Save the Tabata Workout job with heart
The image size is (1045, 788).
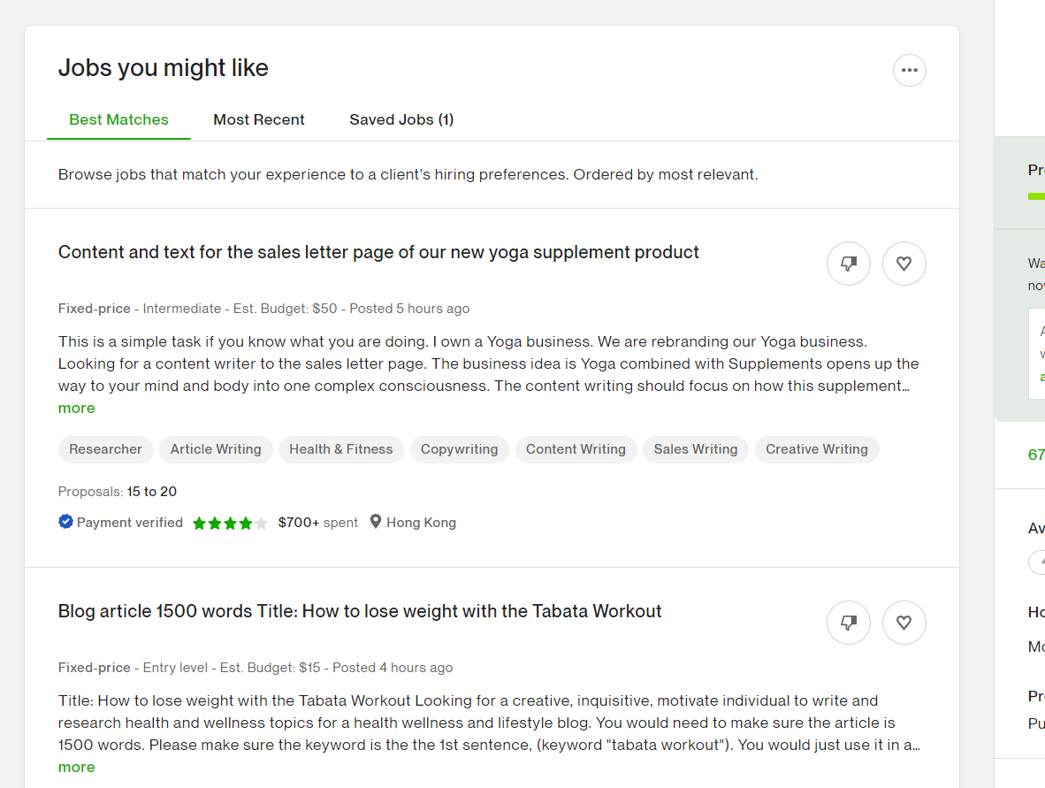(x=904, y=623)
